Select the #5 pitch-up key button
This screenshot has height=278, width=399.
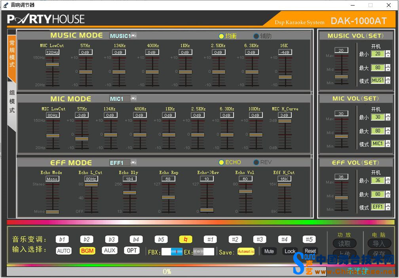(309, 239)
